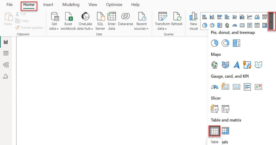Add new card with lightning bolt icon
The image size is (276, 145).
tap(225, 86)
